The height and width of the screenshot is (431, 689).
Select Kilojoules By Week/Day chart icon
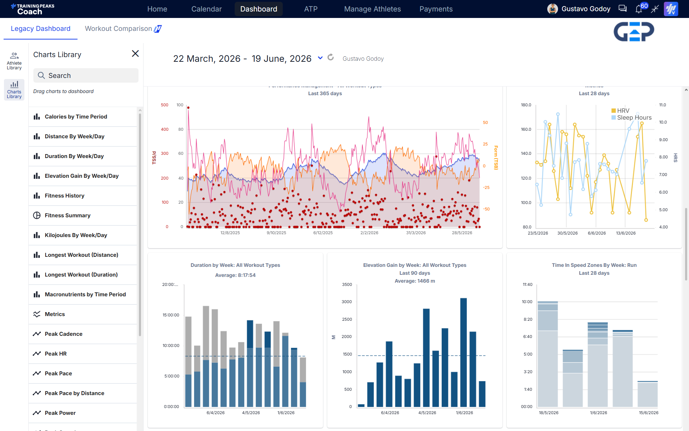click(x=37, y=235)
